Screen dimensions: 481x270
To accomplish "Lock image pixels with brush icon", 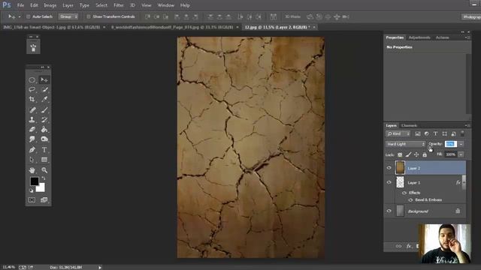I will (408, 154).
